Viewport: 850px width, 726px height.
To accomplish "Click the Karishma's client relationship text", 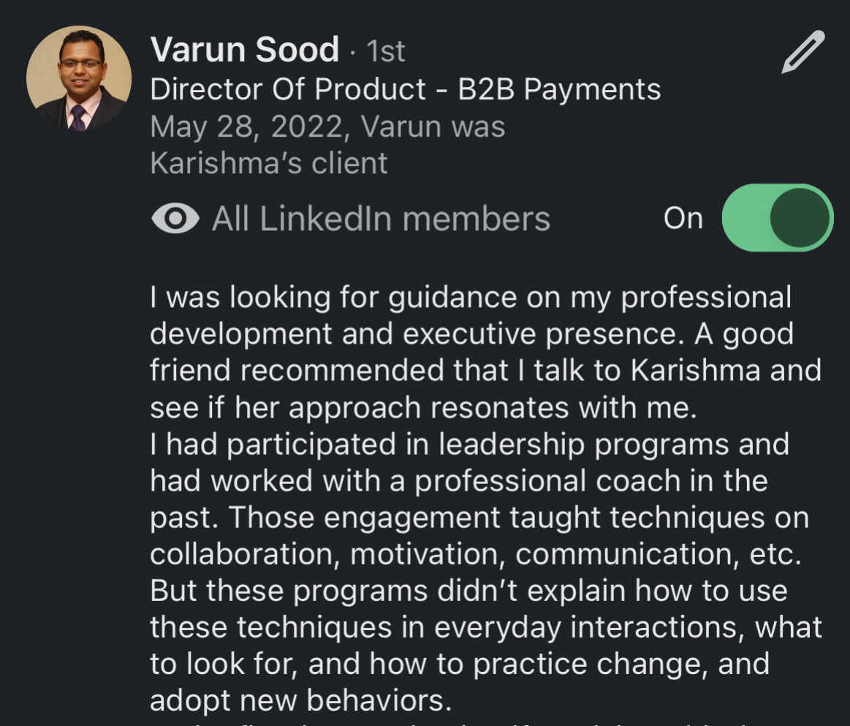I will [268, 163].
